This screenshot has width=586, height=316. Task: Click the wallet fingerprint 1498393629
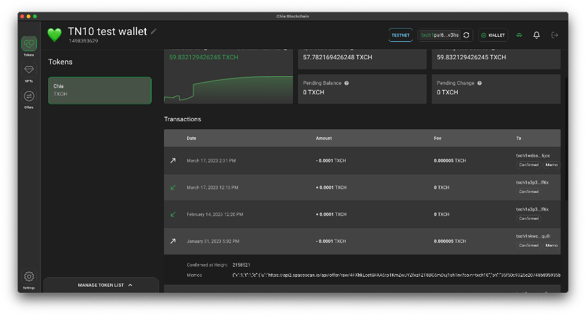coord(83,41)
